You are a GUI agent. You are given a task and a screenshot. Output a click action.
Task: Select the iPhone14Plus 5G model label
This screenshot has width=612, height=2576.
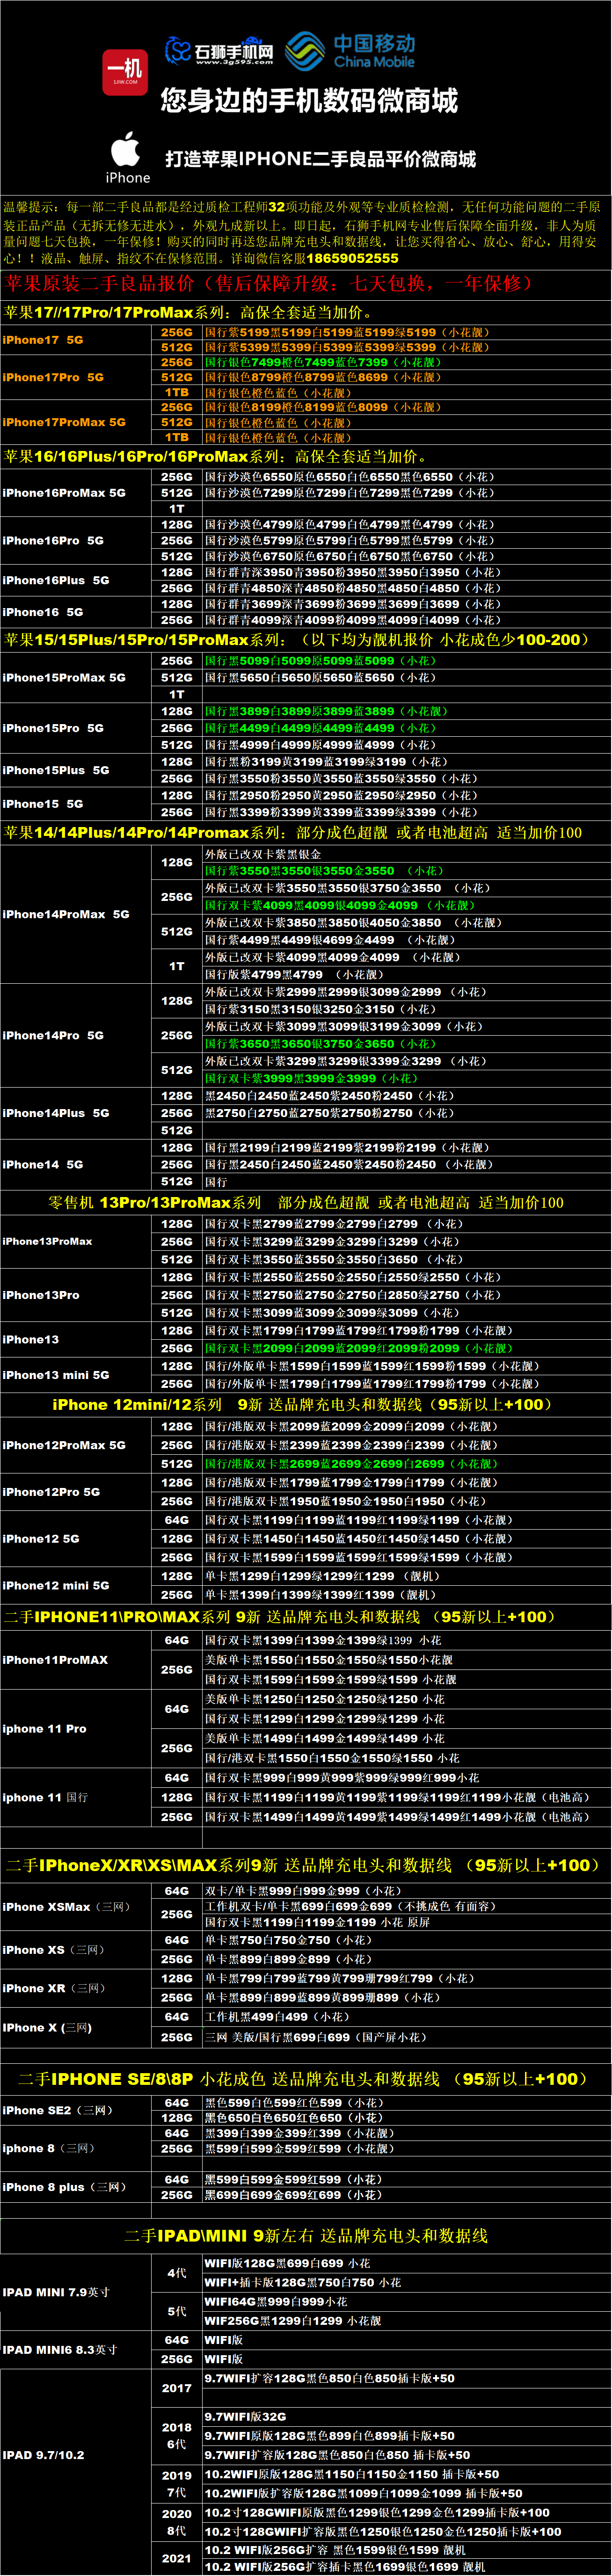[56, 1113]
